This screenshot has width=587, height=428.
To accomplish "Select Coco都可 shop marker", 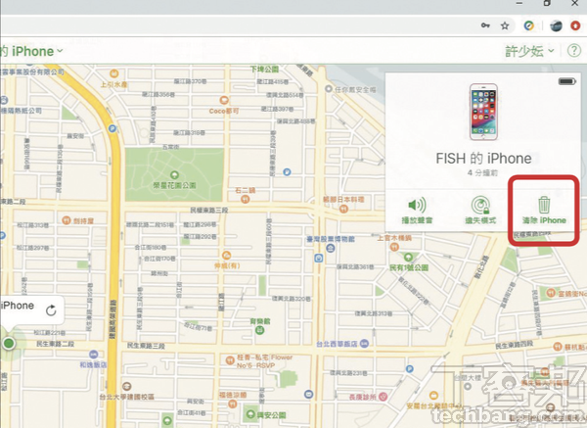I will point(224,100).
